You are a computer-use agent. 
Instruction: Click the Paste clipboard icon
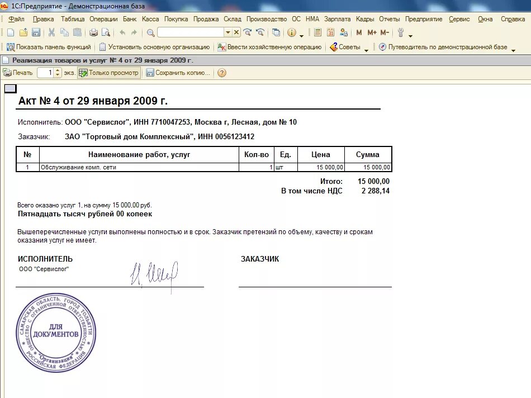pos(78,32)
